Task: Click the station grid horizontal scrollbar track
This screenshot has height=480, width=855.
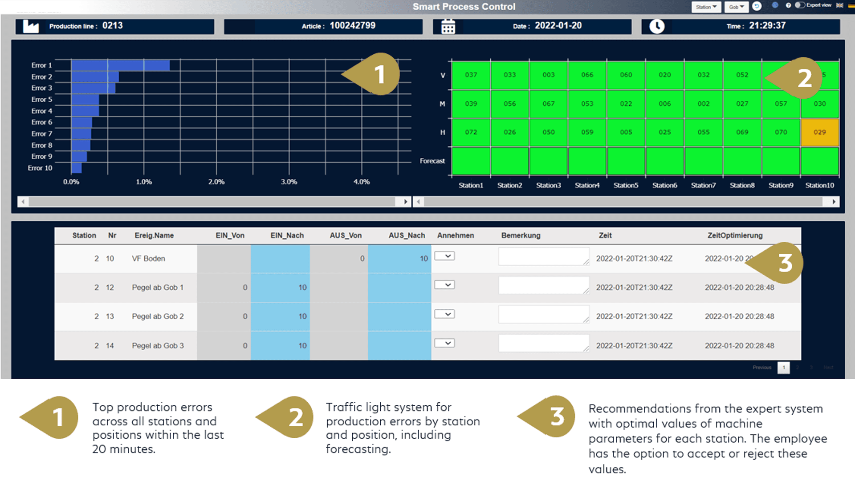Action: (623, 202)
